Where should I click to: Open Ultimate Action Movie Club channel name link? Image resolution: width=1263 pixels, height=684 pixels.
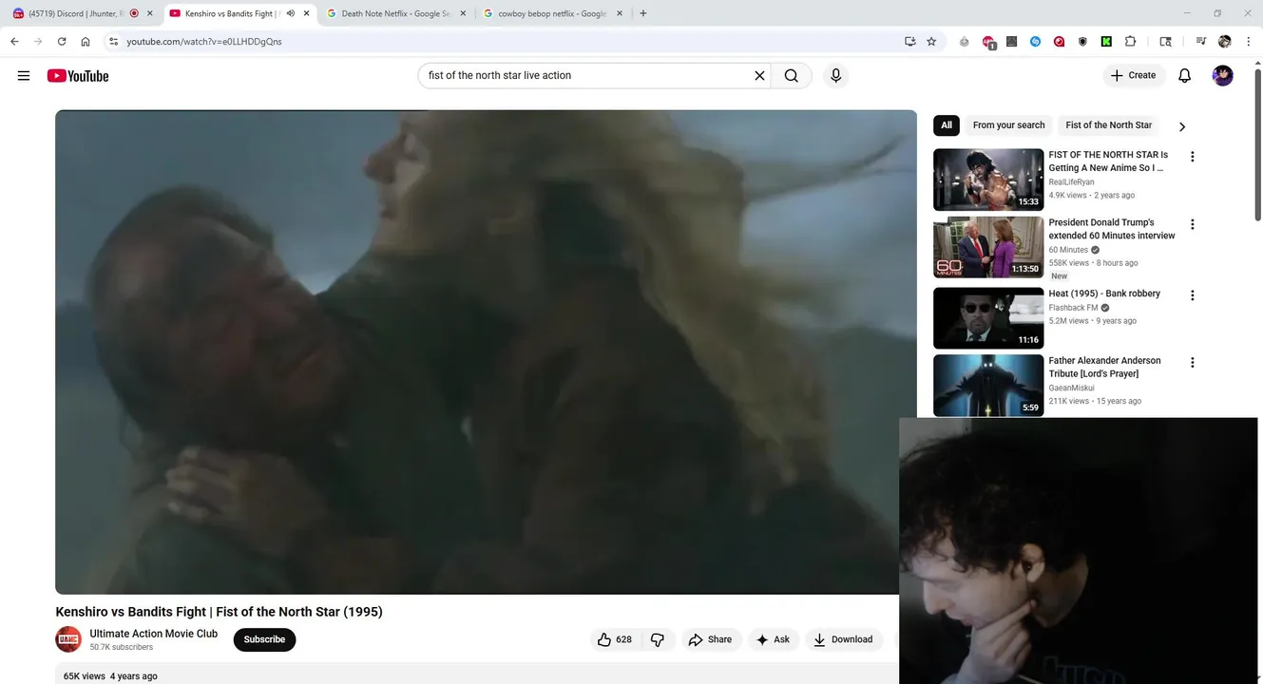153,634
